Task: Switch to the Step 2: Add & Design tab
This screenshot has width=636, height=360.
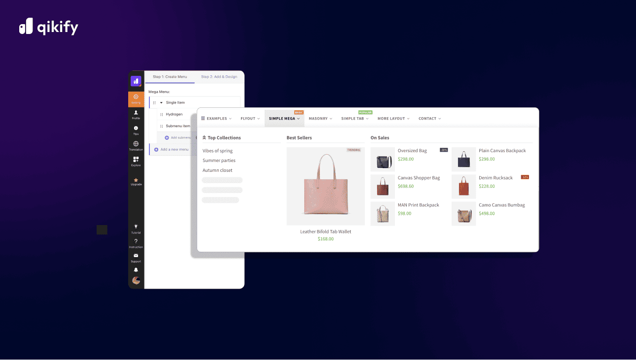Action: 219,77
